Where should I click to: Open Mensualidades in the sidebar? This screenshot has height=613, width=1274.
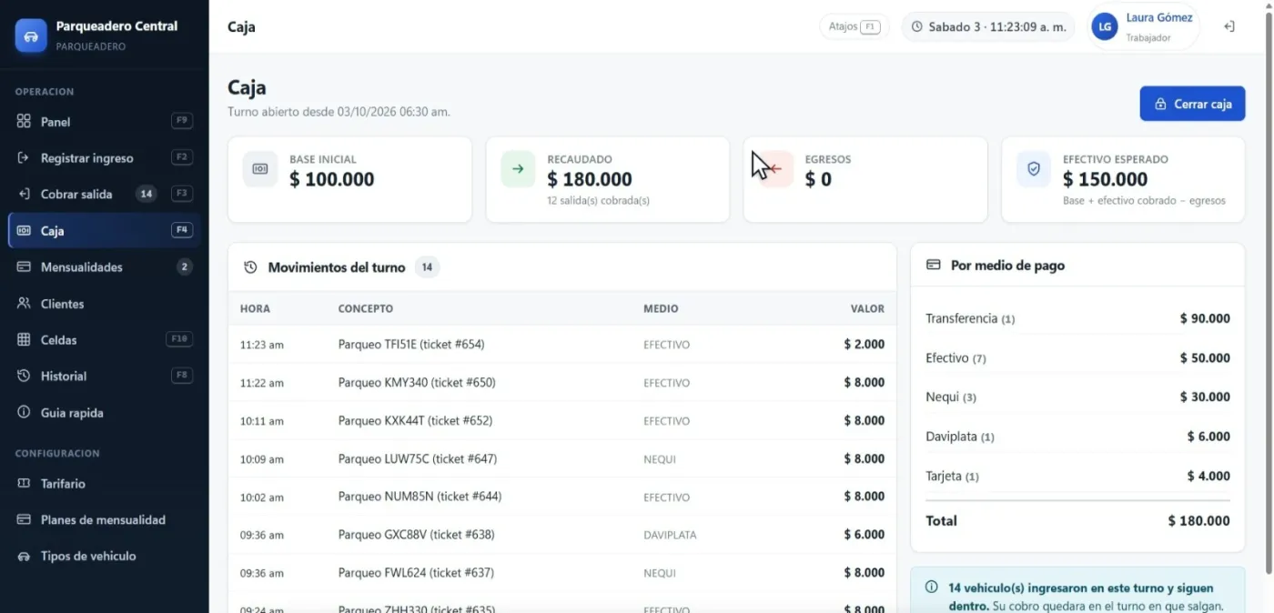pos(104,267)
